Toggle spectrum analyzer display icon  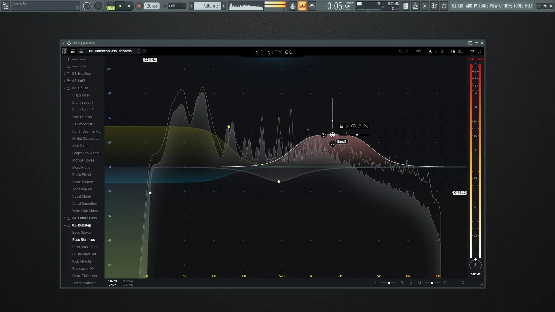click(x=453, y=51)
